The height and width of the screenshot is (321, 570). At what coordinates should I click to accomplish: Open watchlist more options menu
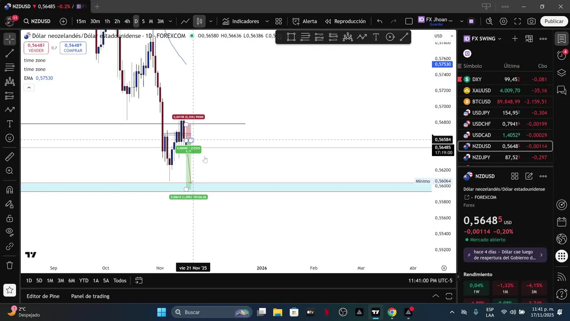pos(543,39)
